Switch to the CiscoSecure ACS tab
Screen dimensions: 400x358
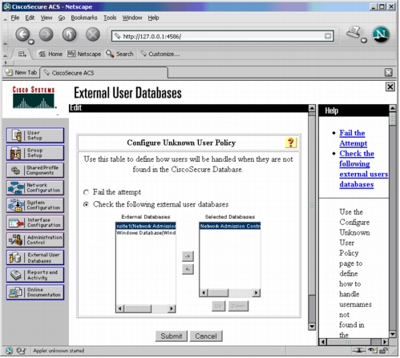(104, 73)
